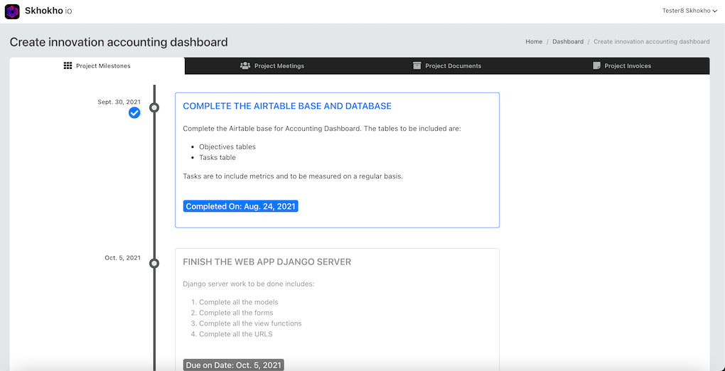The width and height of the screenshot is (725, 371).
Task: Click the Sept. 30, 2021 date label
Action: 119,102
